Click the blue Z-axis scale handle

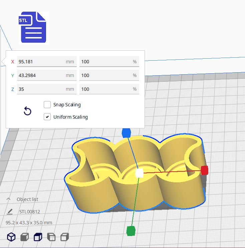click(127, 133)
